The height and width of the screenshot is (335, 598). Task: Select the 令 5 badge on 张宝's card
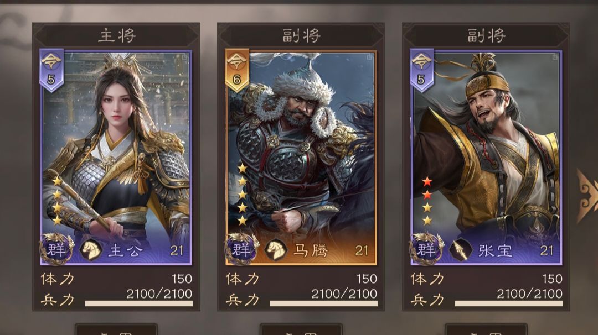pyautogui.click(x=421, y=70)
